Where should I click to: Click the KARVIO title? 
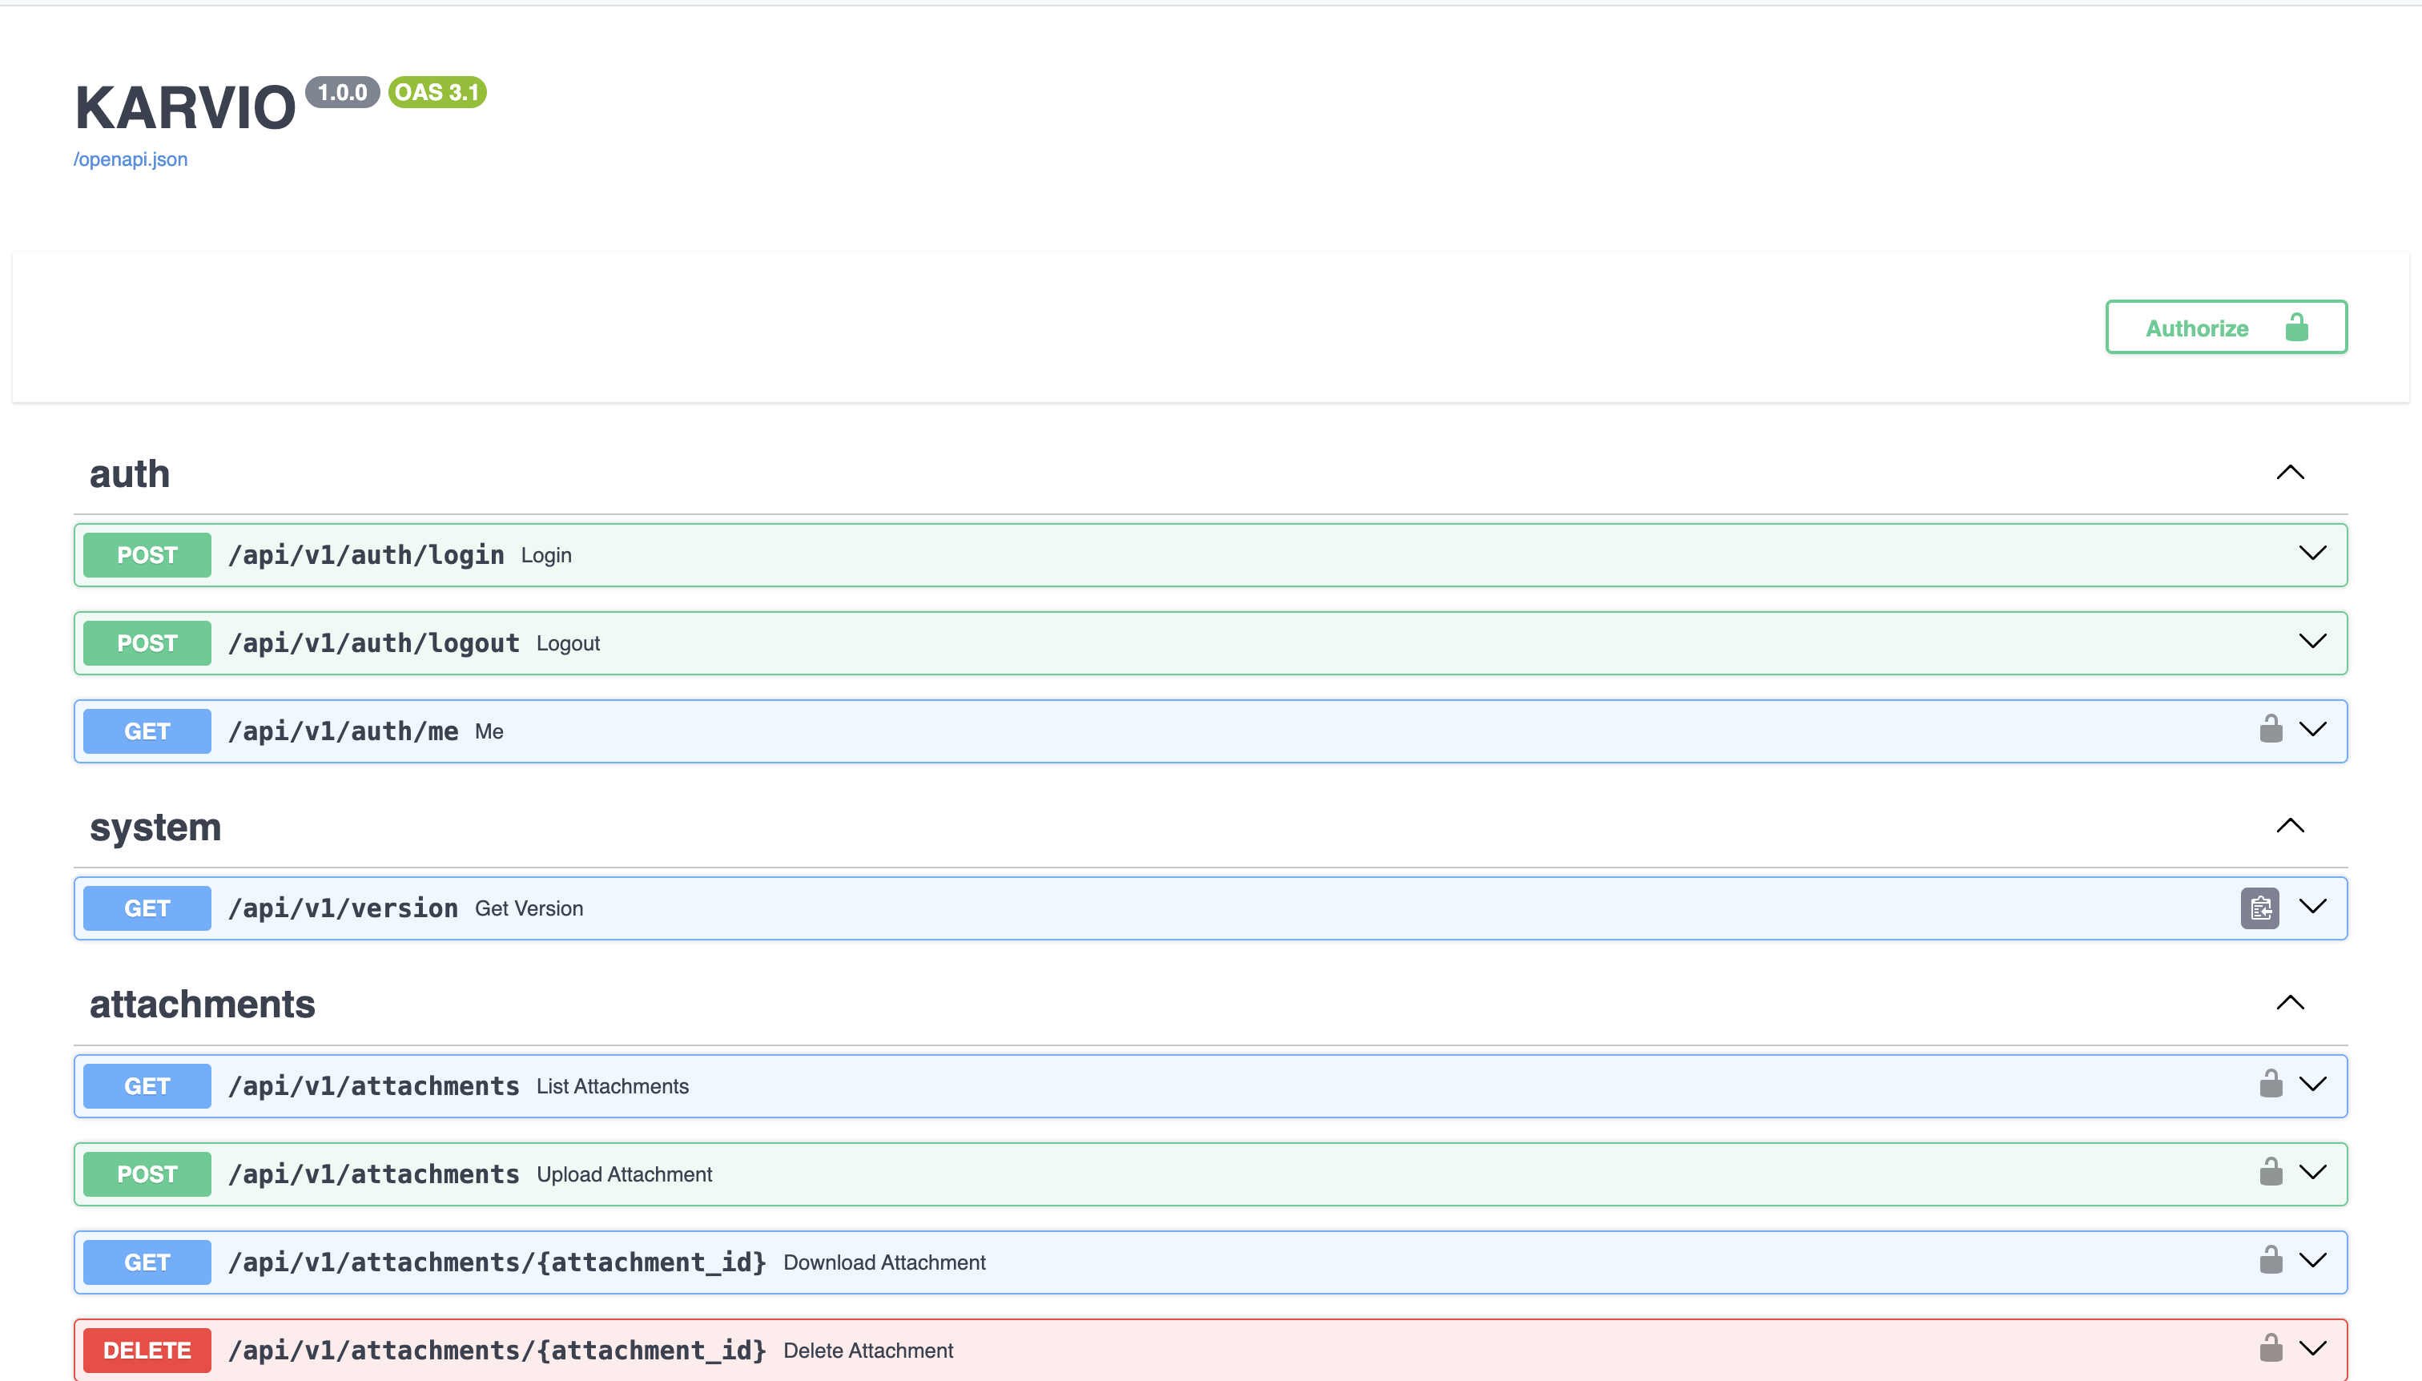point(185,107)
